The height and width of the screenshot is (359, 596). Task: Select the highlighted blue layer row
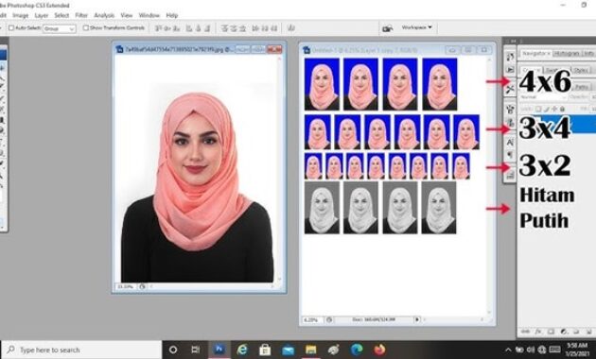pyautogui.click(x=557, y=124)
